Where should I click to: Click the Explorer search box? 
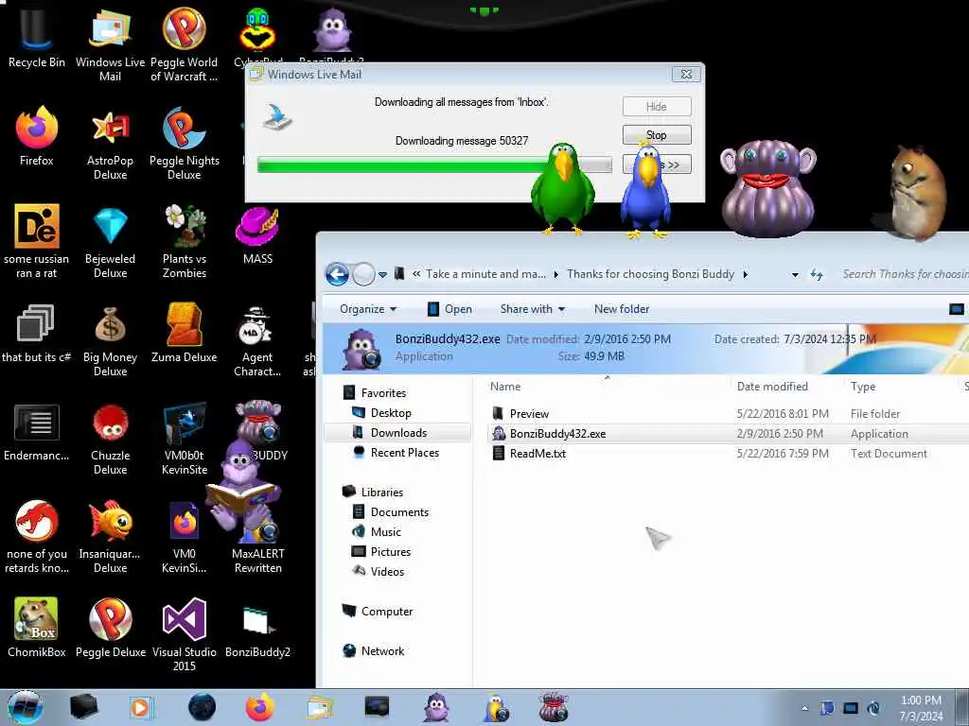[905, 274]
